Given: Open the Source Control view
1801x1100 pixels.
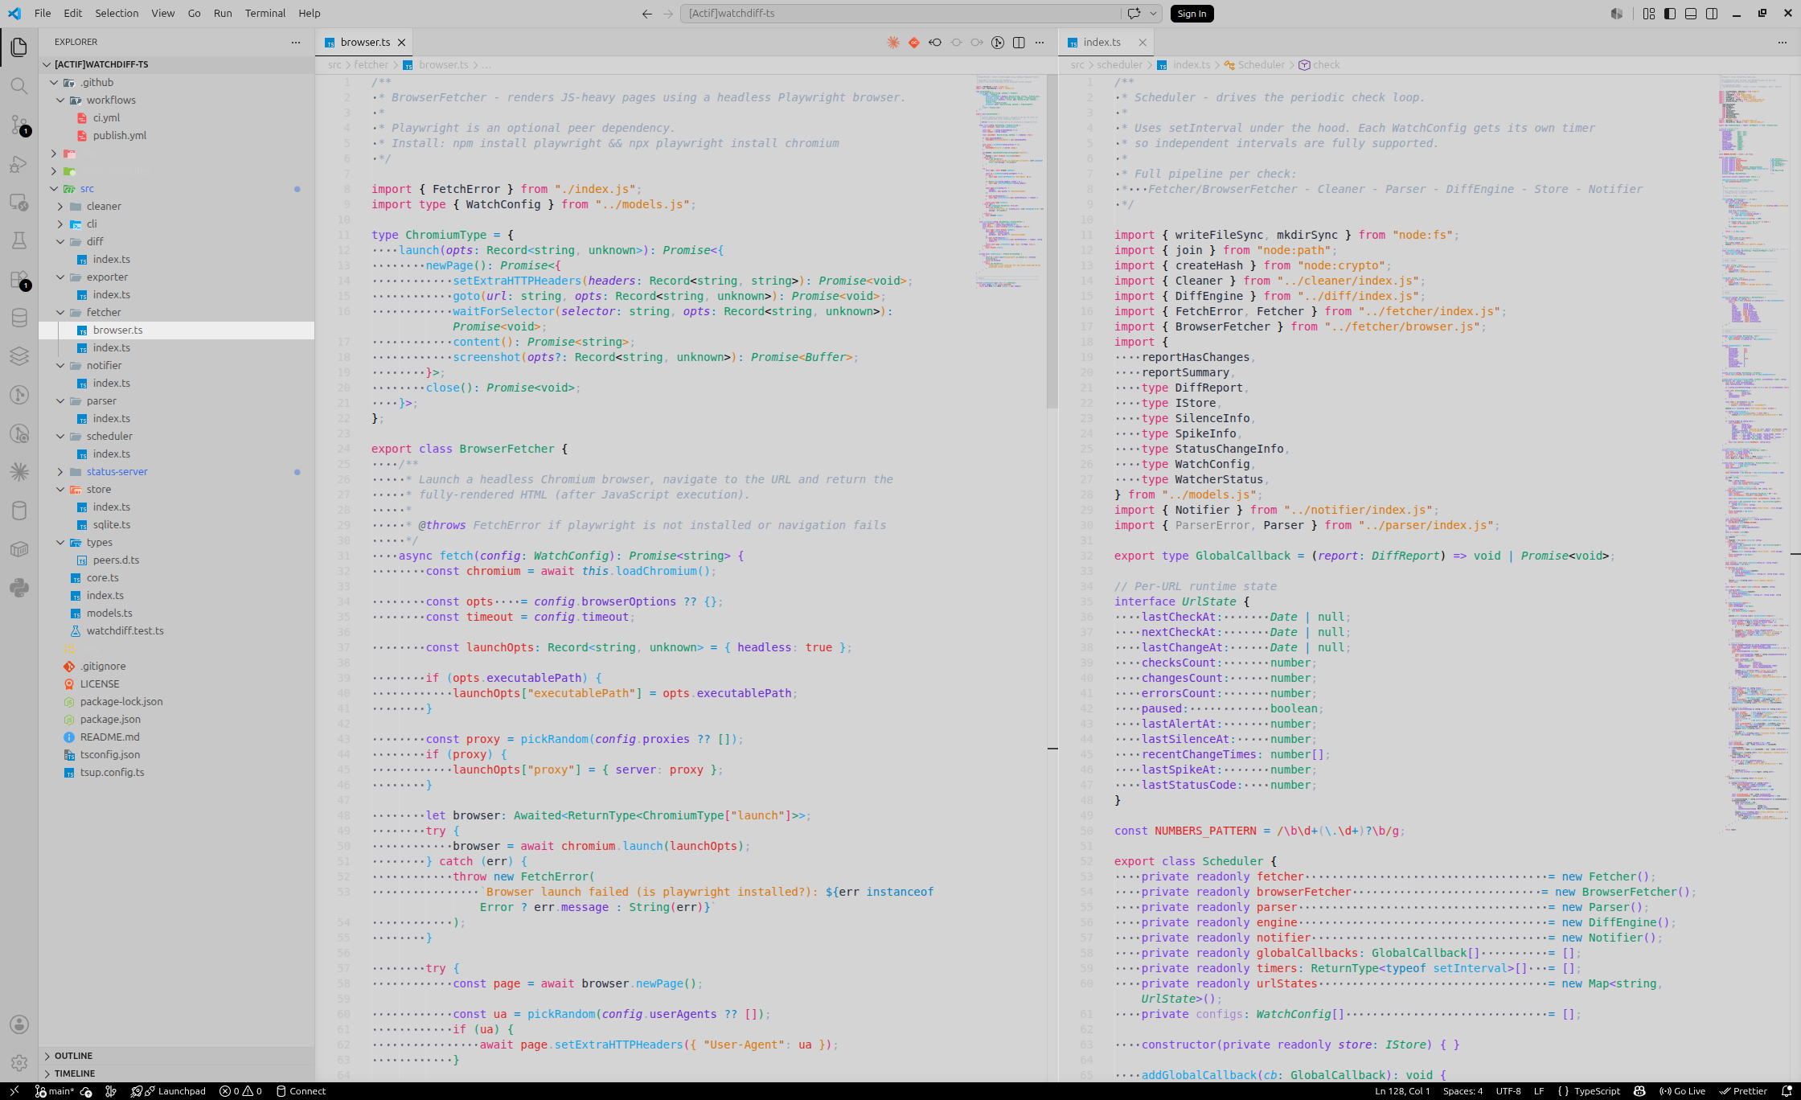Looking at the screenshot, I should [19, 125].
